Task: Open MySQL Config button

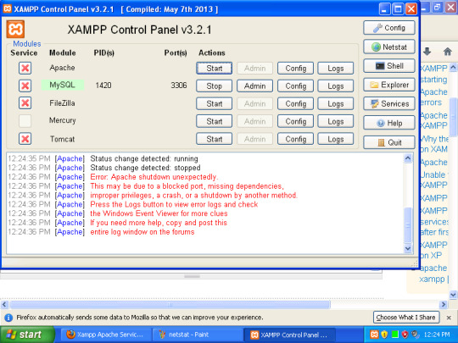Action: (296, 86)
